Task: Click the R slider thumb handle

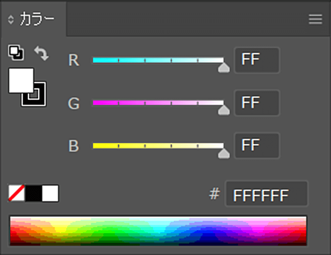Action: click(224, 68)
